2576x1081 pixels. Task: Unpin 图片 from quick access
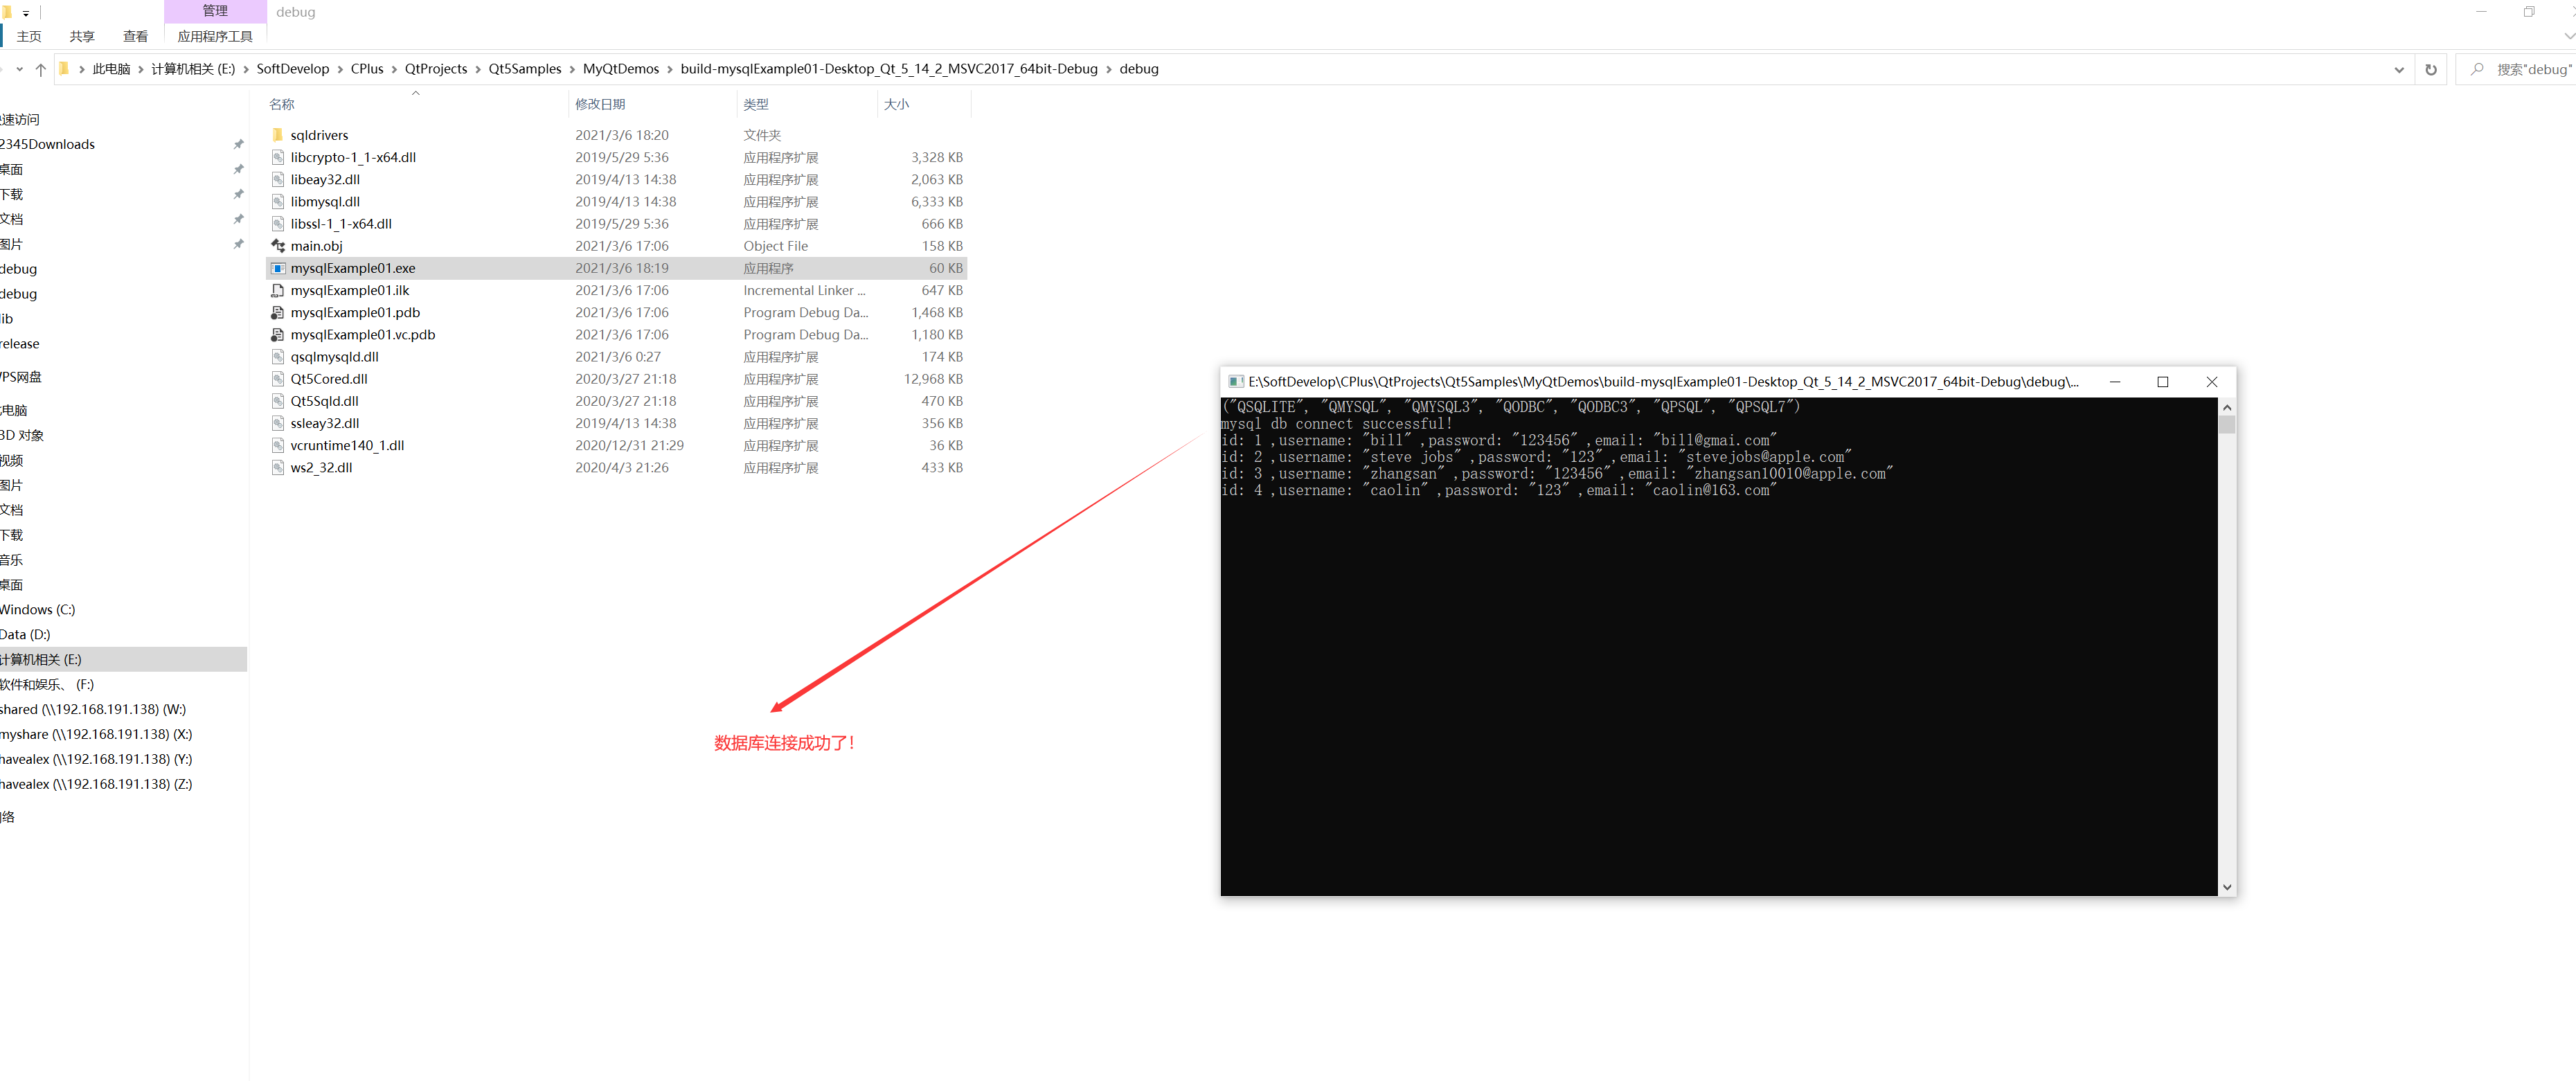239,243
